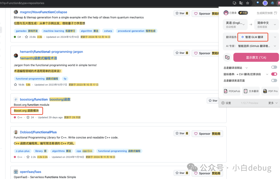Select the gamedev topic tag

(x=27, y=31)
